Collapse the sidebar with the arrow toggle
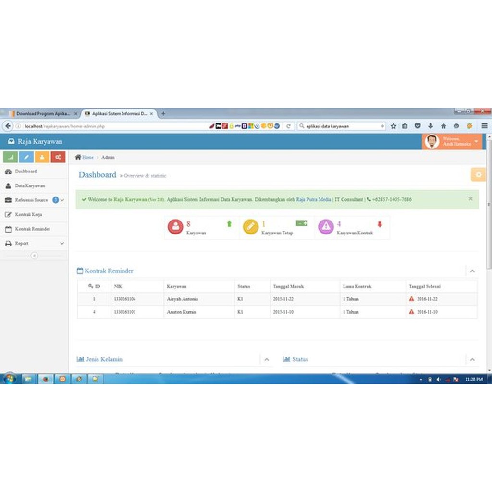The image size is (492, 492). click(x=34, y=256)
